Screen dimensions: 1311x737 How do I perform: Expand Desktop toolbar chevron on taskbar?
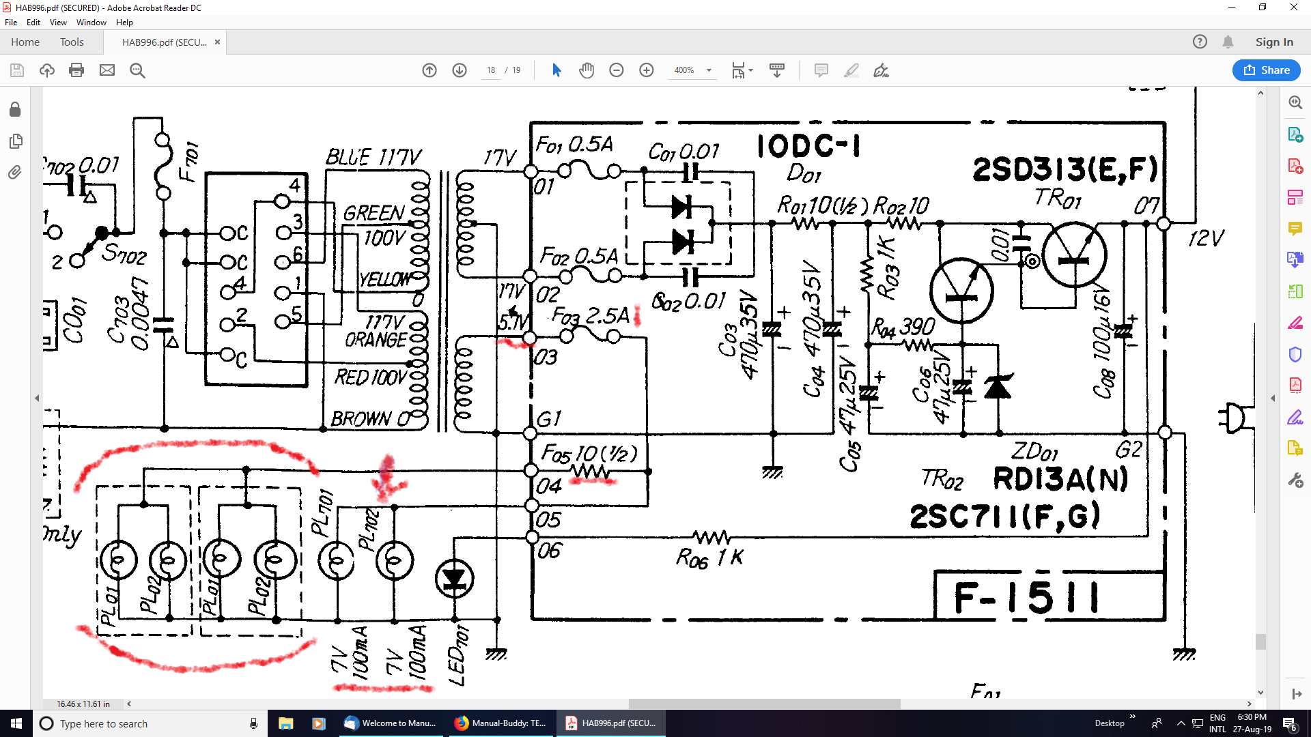(1133, 717)
